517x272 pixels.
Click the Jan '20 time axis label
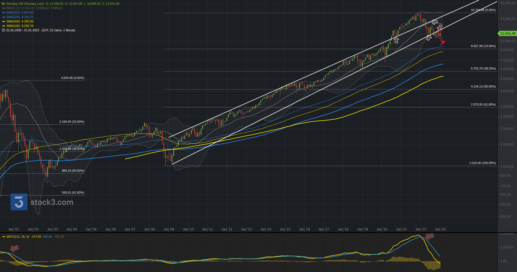tap(382, 229)
